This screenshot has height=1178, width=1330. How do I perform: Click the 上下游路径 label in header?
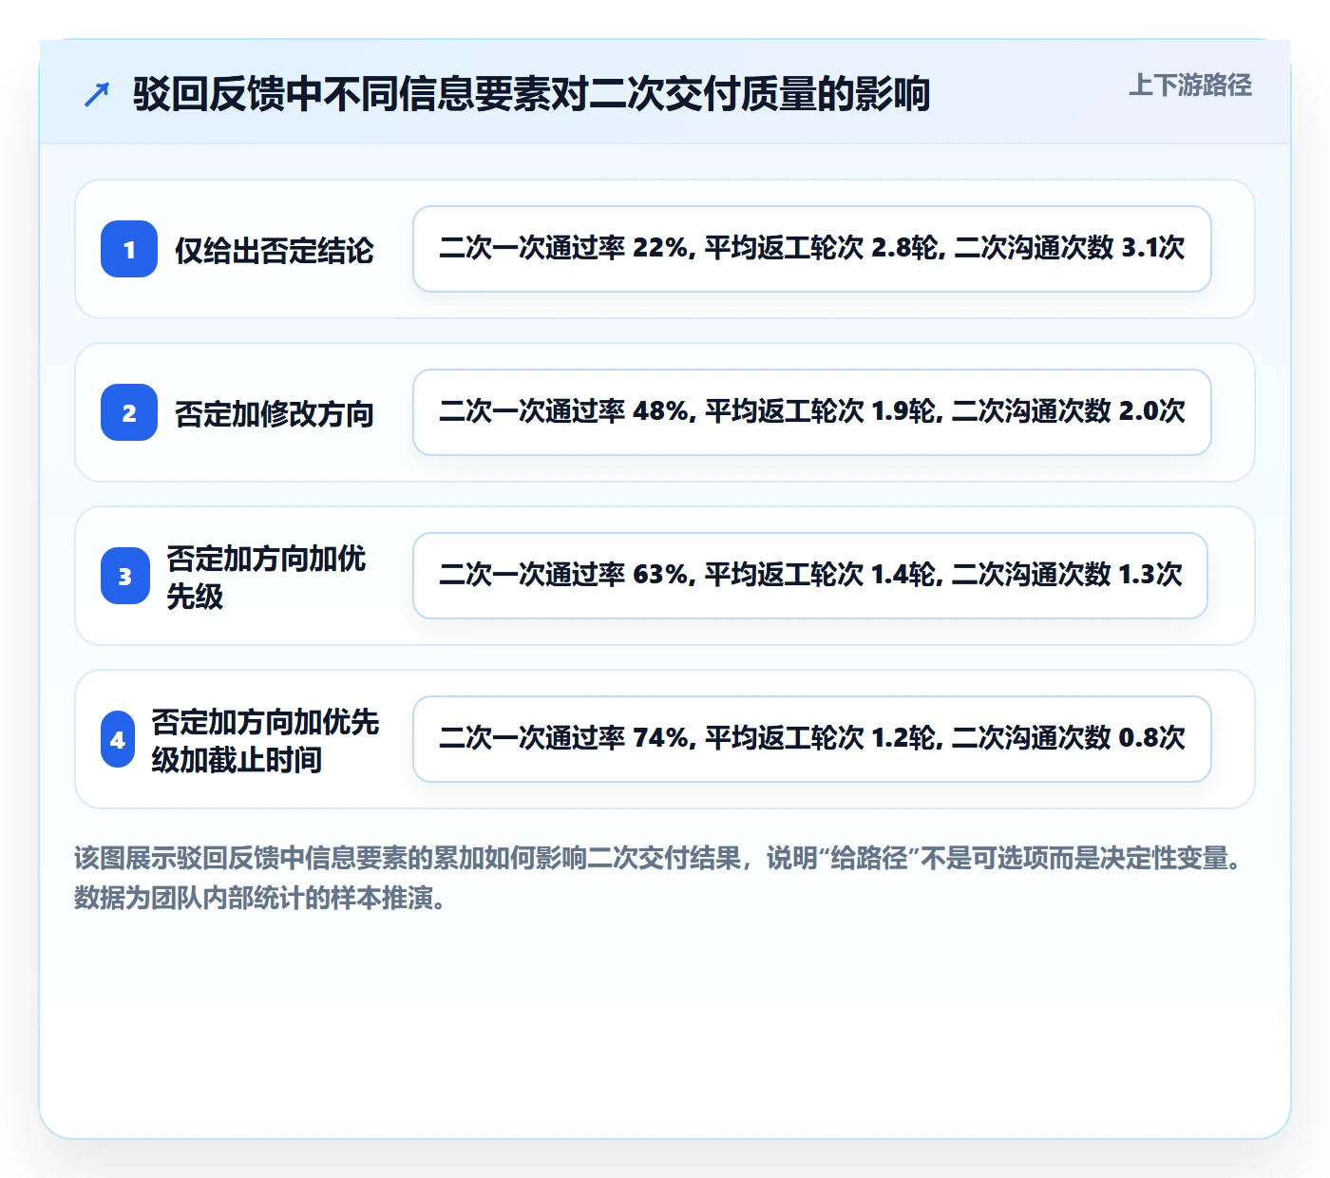coord(1189,85)
